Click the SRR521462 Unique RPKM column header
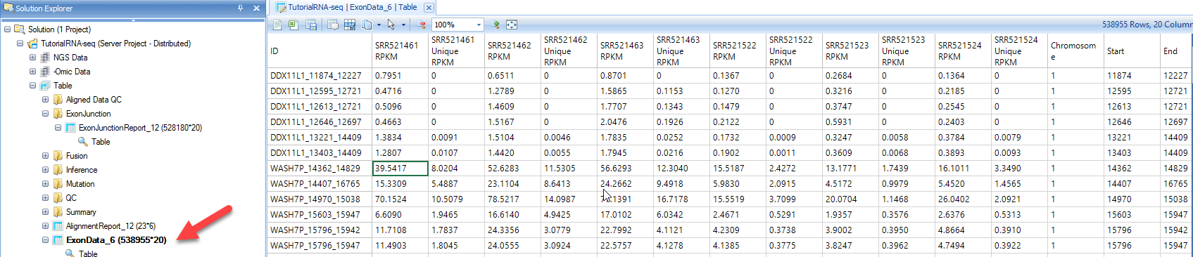 pyautogui.click(x=569, y=51)
